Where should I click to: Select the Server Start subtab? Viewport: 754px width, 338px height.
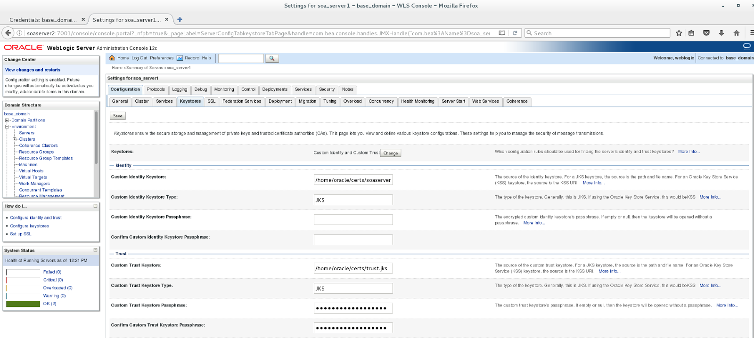click(453, 101)
